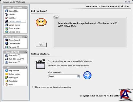Click the Execute tasks icon

tap(7, 32)
